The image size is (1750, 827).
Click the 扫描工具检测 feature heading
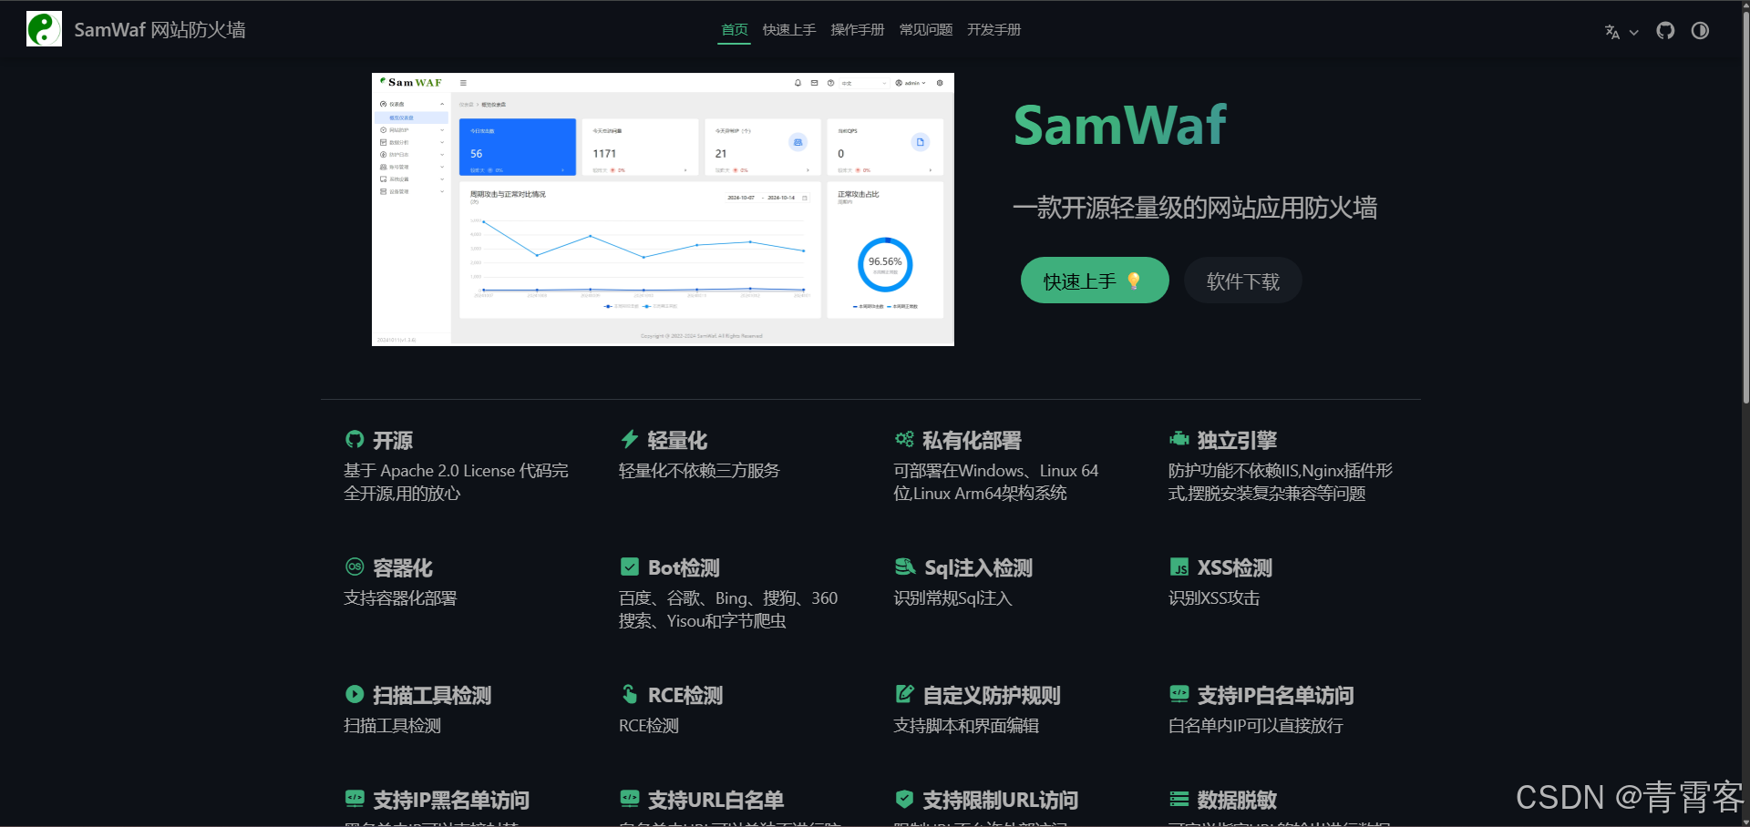point(432,696)
